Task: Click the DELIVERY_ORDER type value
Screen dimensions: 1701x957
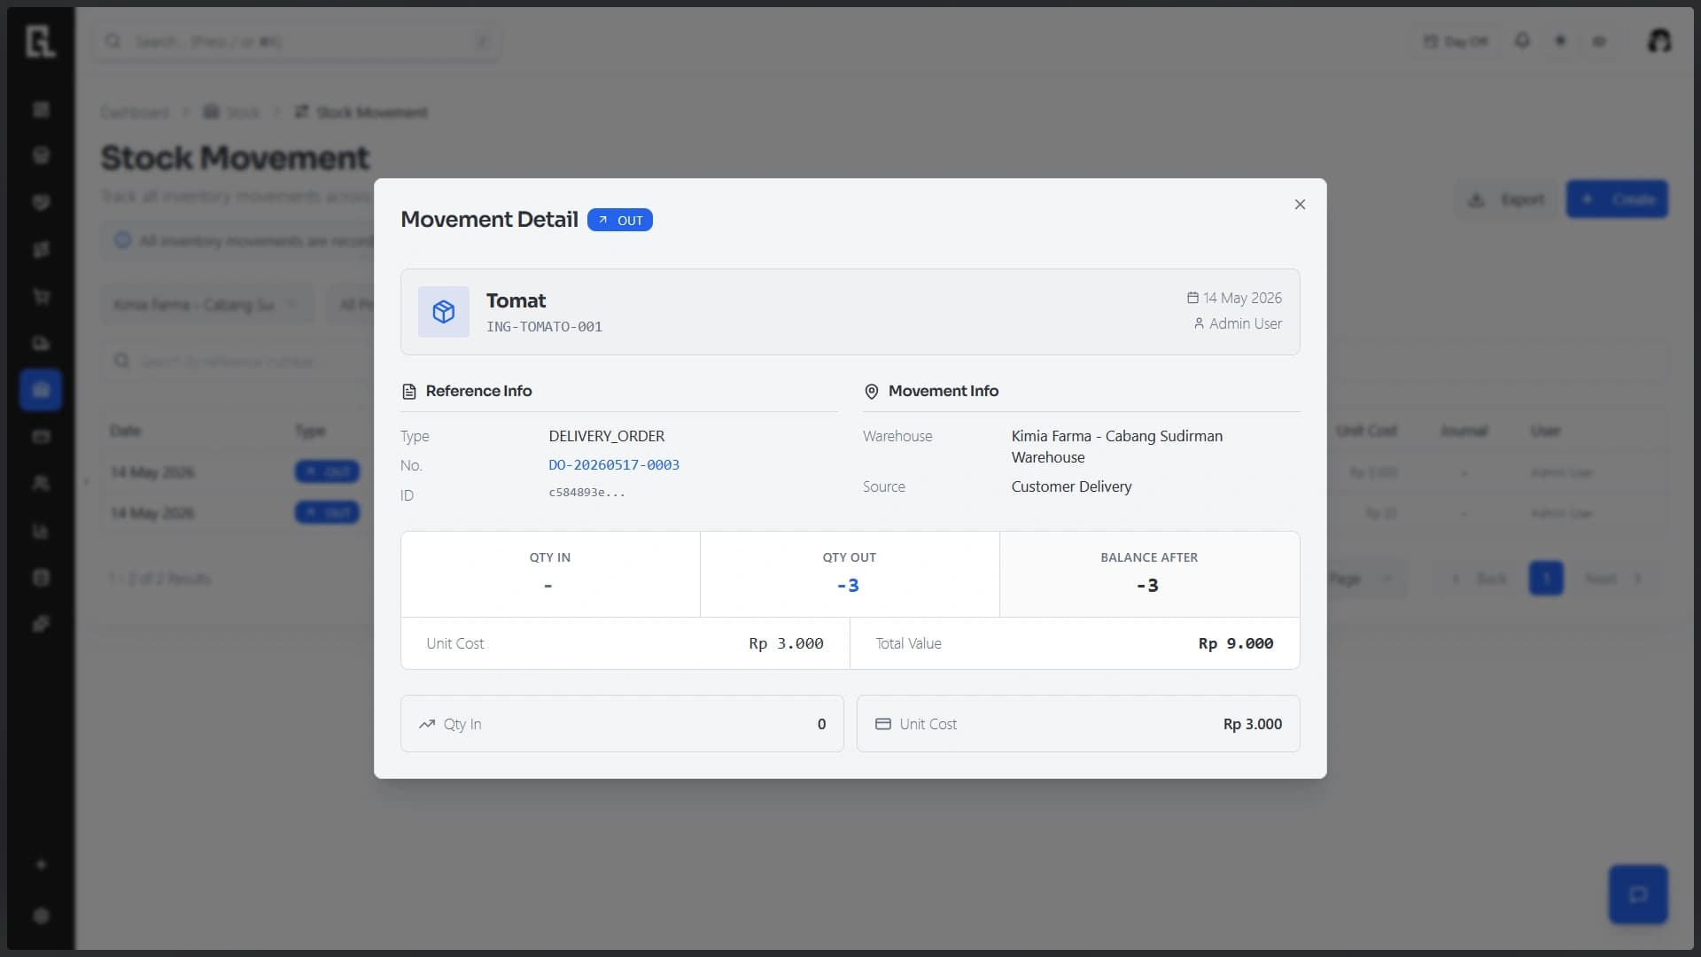Action: pyautogui.click(x=607, y=436)
